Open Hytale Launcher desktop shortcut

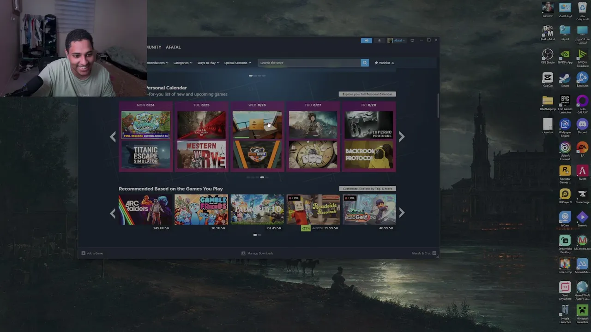[x=565, y=314]
